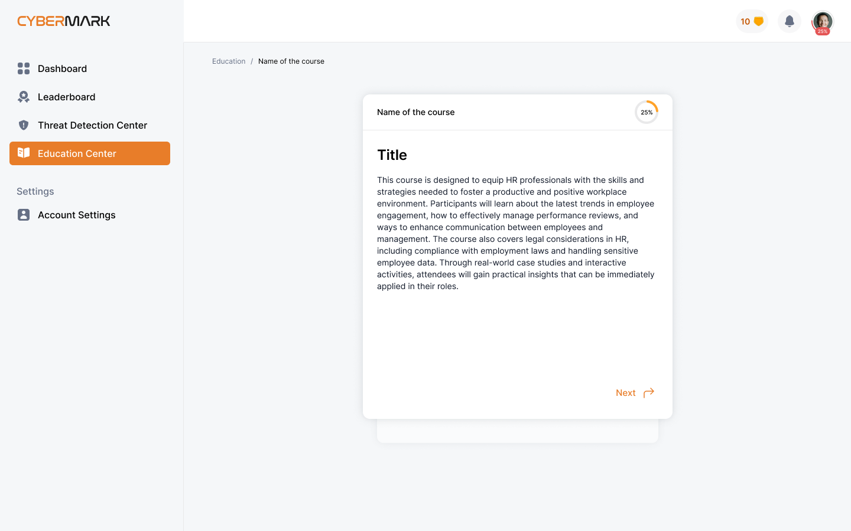
Task: Click the CyberMark logo
Action: (64, 21)
